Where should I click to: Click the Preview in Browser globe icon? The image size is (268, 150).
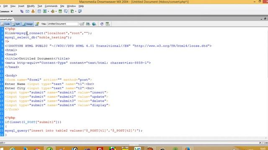(x=94, y=24)
